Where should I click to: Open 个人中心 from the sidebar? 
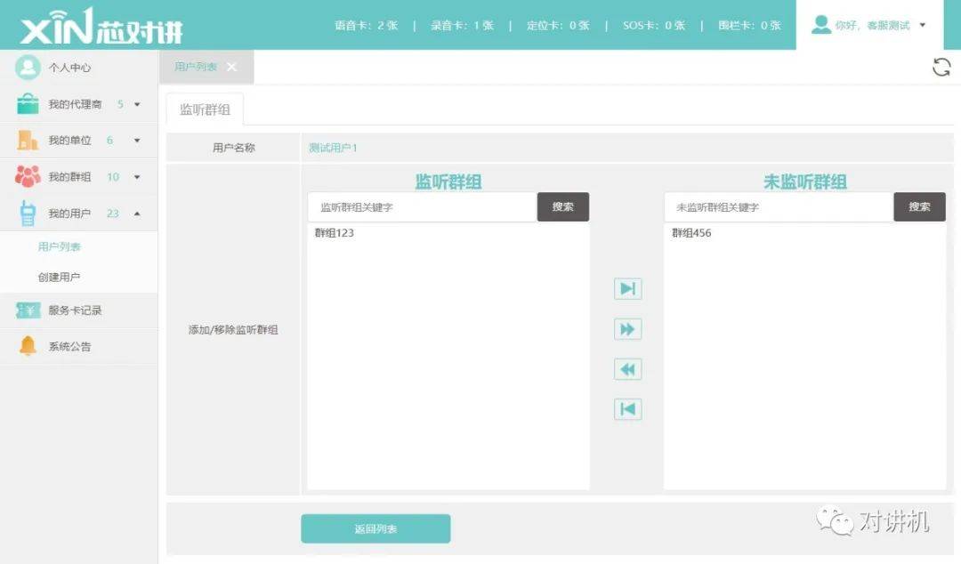69,68
